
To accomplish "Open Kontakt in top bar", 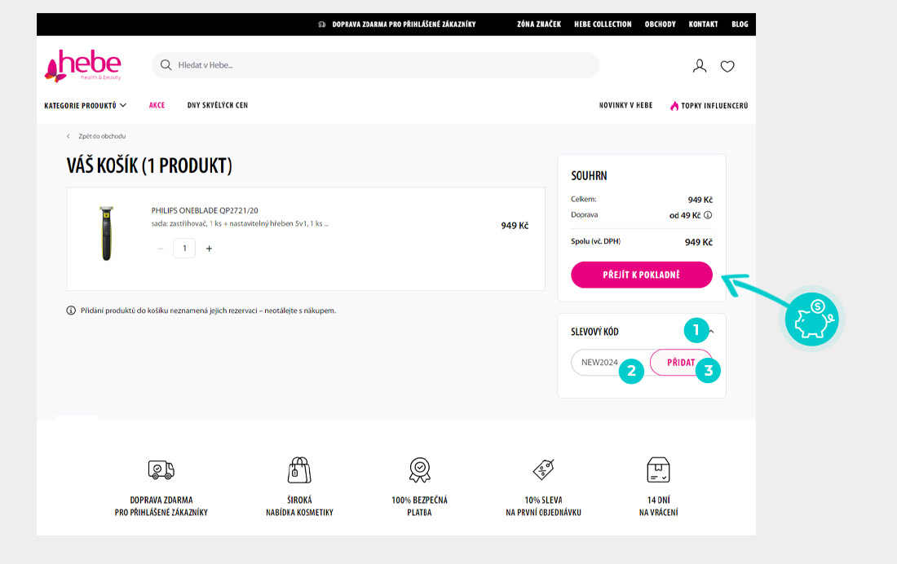I will [703, 24].
